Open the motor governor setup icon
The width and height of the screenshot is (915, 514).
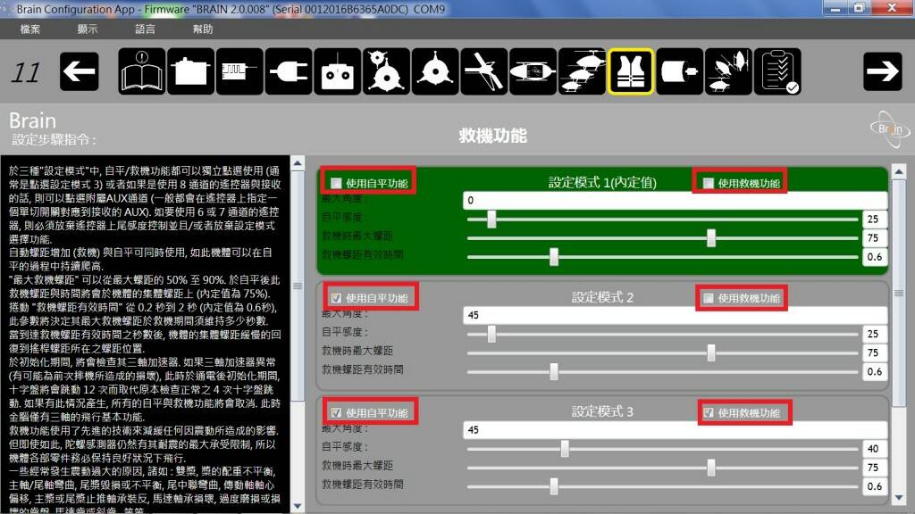coord(680,71)
